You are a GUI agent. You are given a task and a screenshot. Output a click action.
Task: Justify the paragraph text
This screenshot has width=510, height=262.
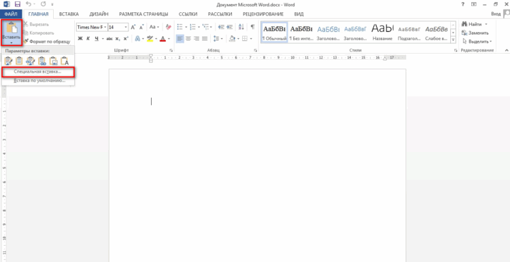pos(204,39)
